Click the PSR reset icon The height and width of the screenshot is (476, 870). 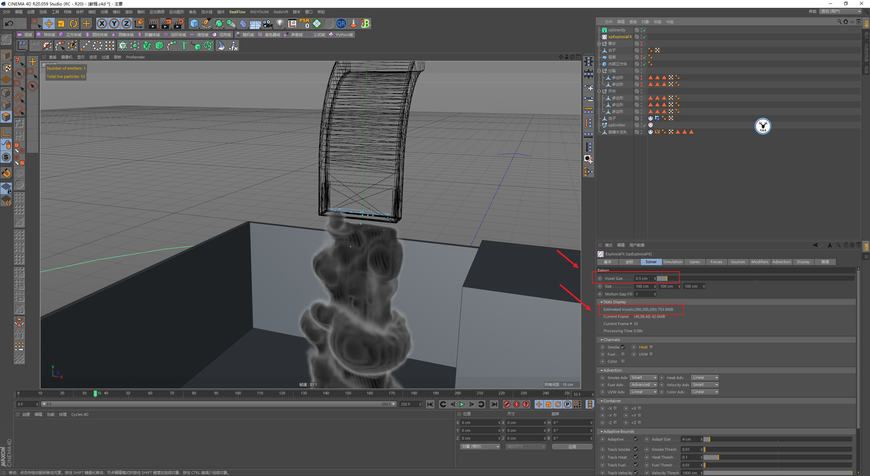point(304,23)
